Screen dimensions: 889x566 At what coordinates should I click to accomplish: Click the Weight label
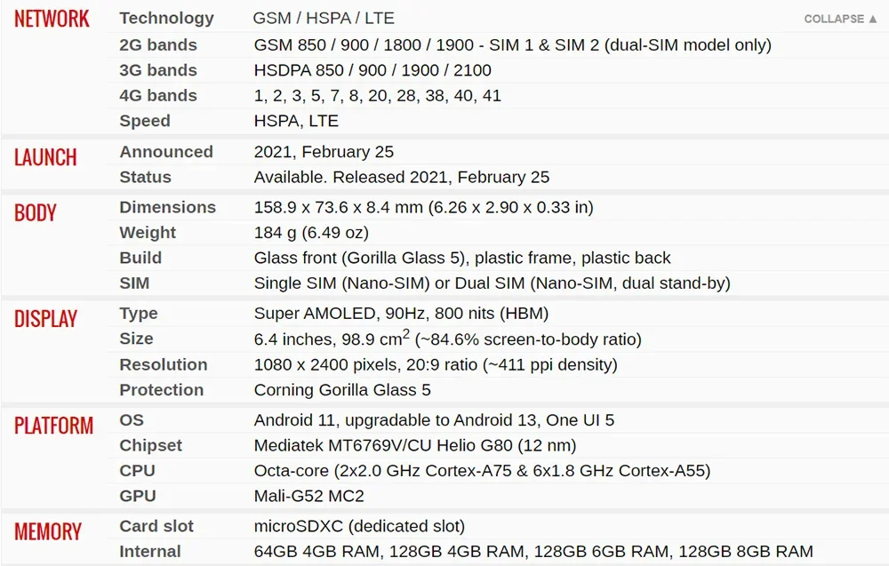tap(148, 233)
